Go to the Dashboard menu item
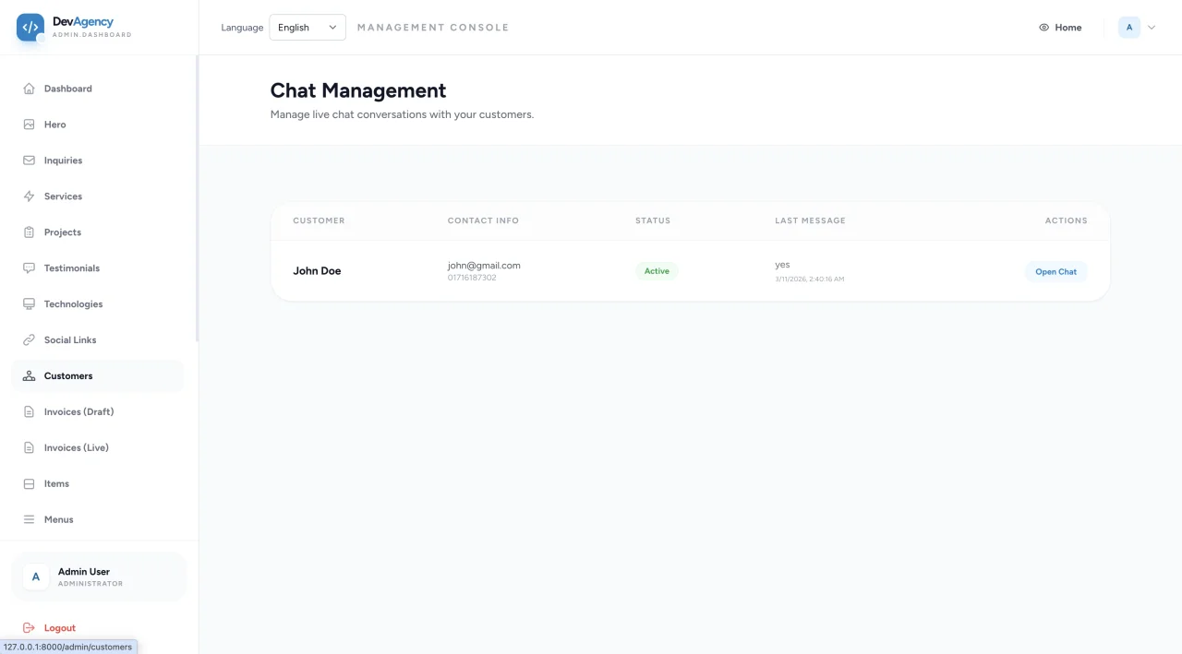Screen dimensions: 1182x654 tap(98, 89)
